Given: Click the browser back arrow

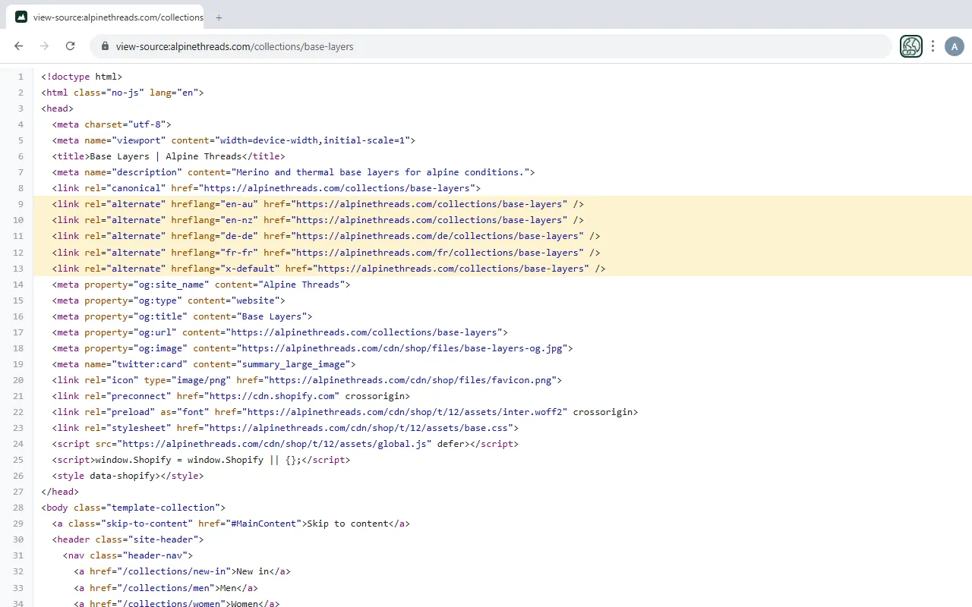Looking at the screenshot, I should click(19, 46).
